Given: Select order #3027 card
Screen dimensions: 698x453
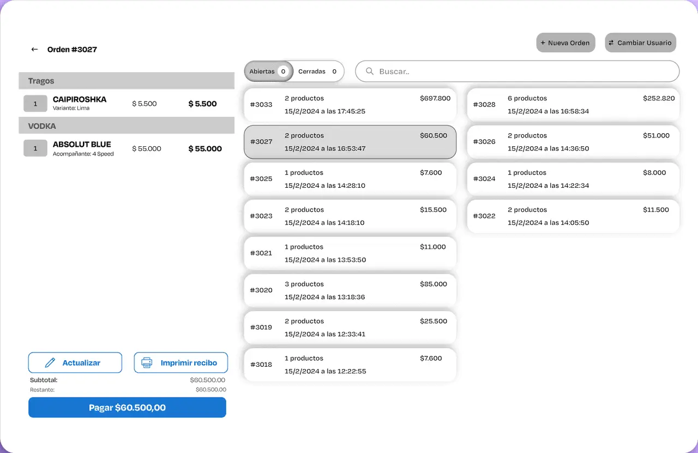Looking at the screenshot, I should pyautogui.click(x=350, y=142).
